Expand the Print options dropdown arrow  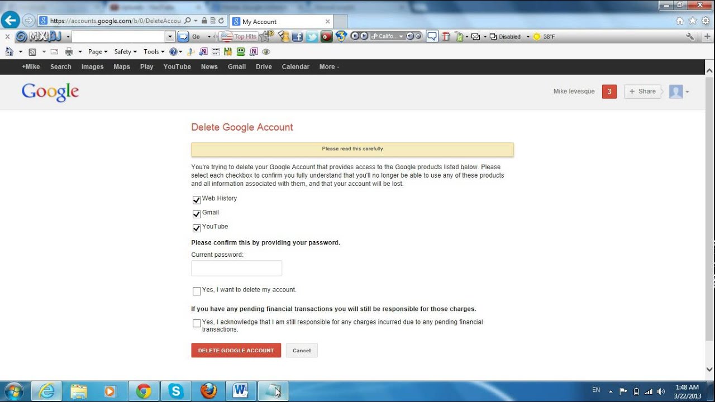(80, 52)
